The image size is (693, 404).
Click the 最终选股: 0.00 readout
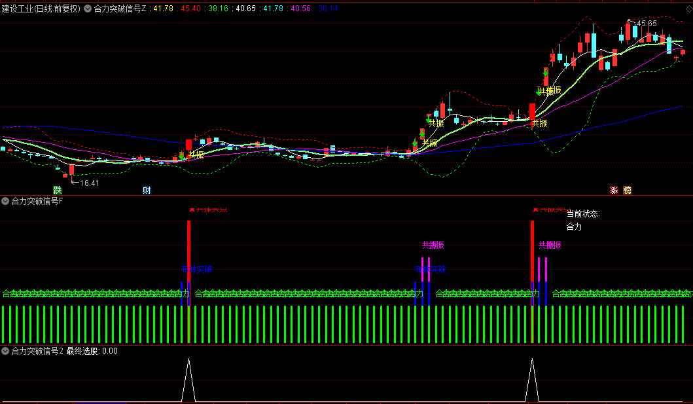point(92,351)
